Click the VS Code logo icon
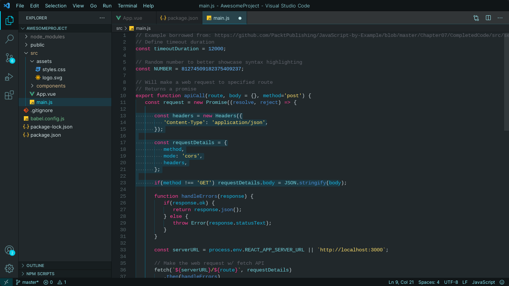 click(6, 6)
